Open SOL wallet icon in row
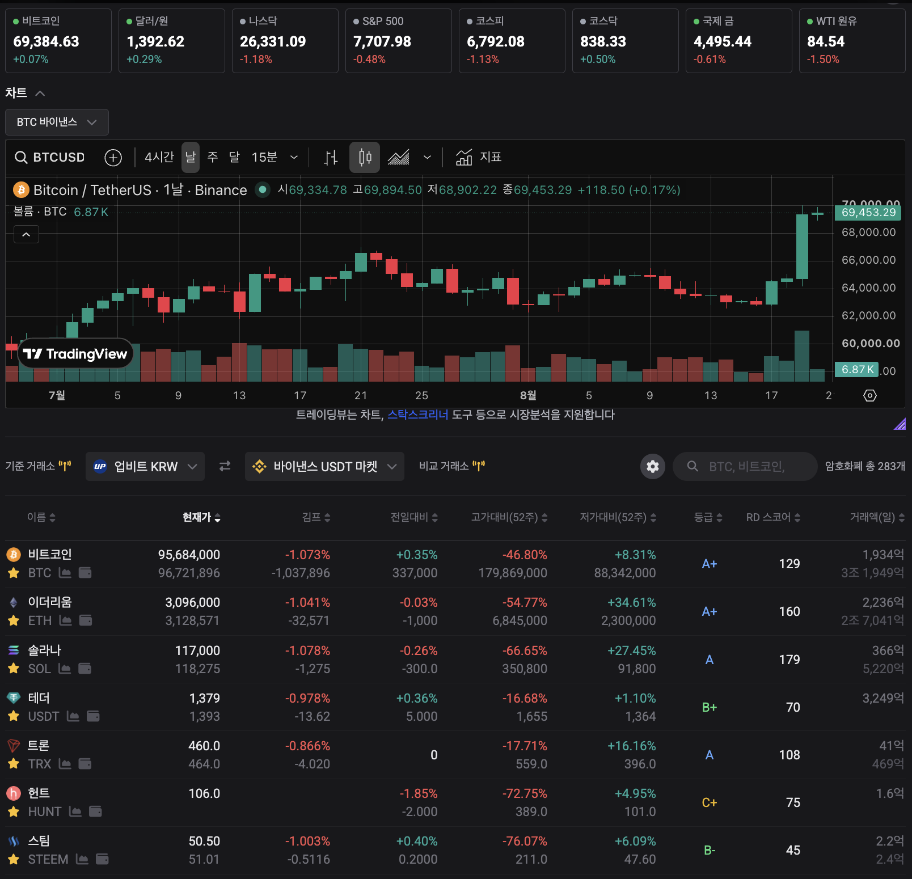Screen dimensions: 912x879 pos(85,669)
